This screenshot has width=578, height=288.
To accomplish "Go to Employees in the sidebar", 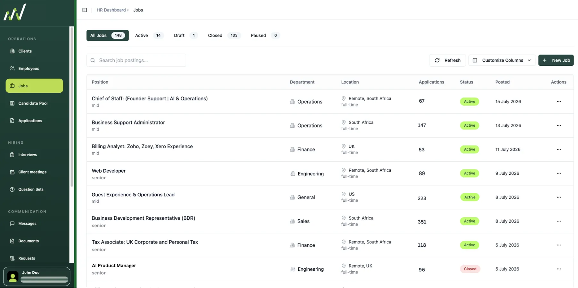I will 34,68.
